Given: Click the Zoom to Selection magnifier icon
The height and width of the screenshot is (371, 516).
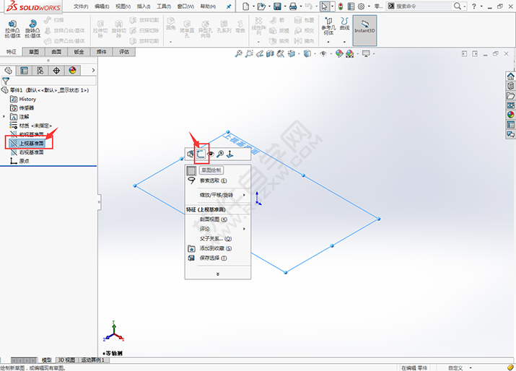Looking at the screenshot, I should (220, 154).
